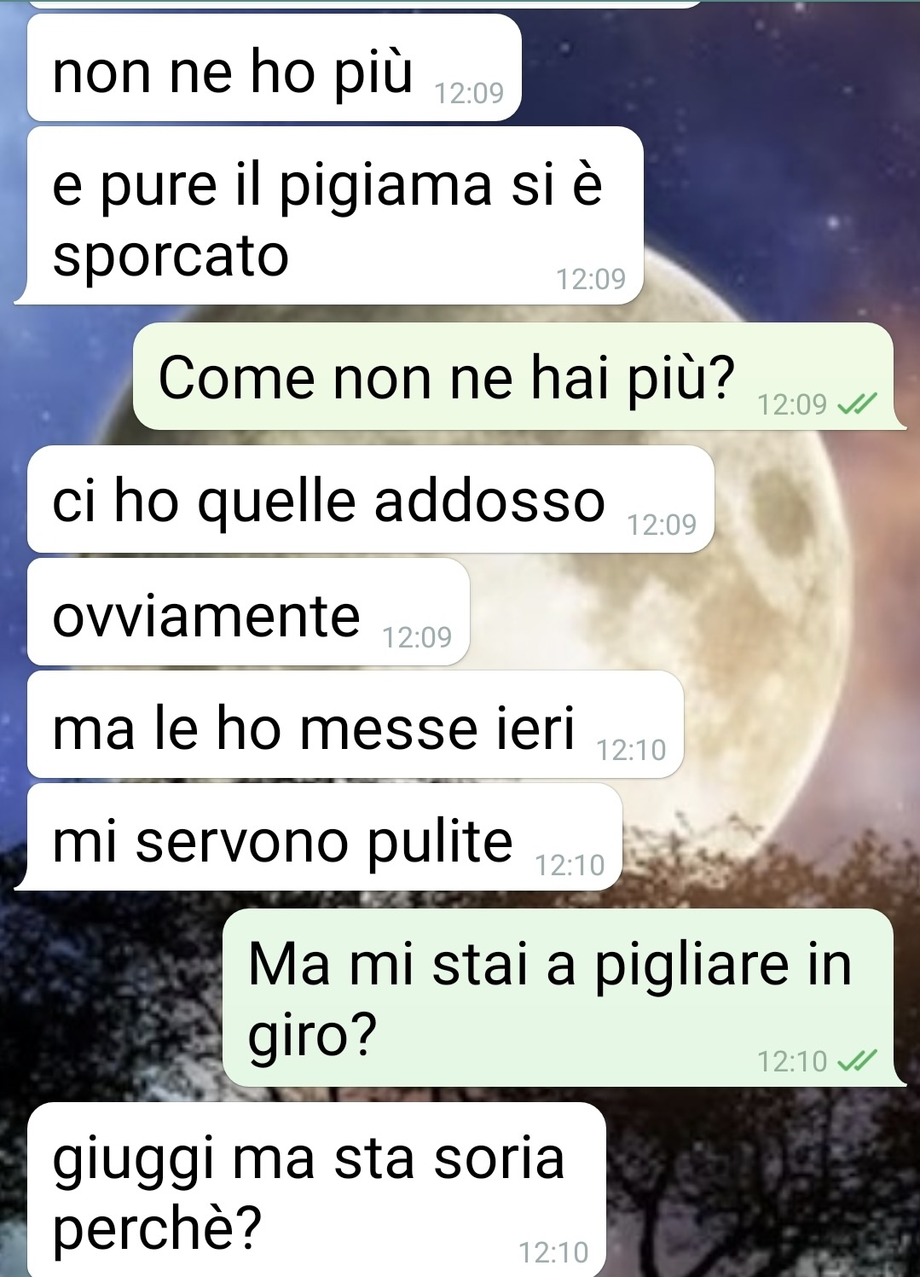Image resolution: width=920 pixels, height=1277 pixels.
Task: Tap the 12:09 timestamp on 'ci ho quelle addosso'
Action: (662, 525)
